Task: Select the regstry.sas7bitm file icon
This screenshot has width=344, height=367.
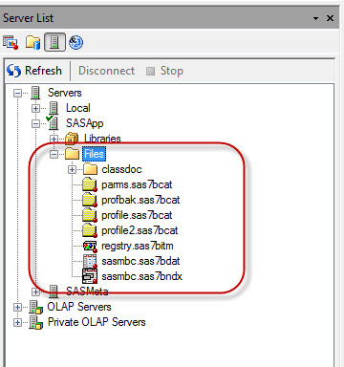Action: tap(90, 247)
